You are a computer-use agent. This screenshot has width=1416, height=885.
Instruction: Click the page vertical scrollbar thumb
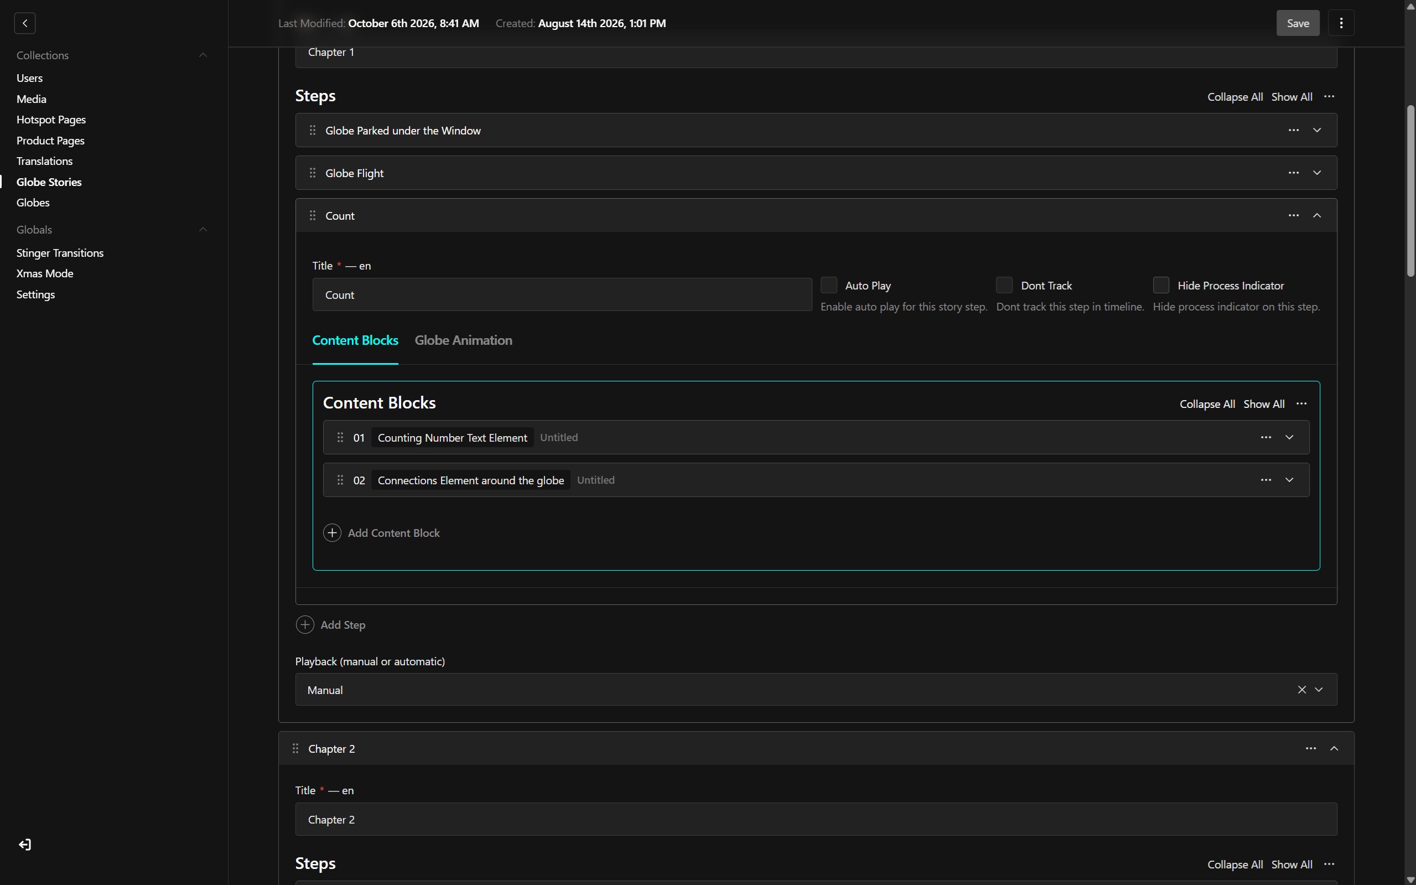coord(1410,191)
